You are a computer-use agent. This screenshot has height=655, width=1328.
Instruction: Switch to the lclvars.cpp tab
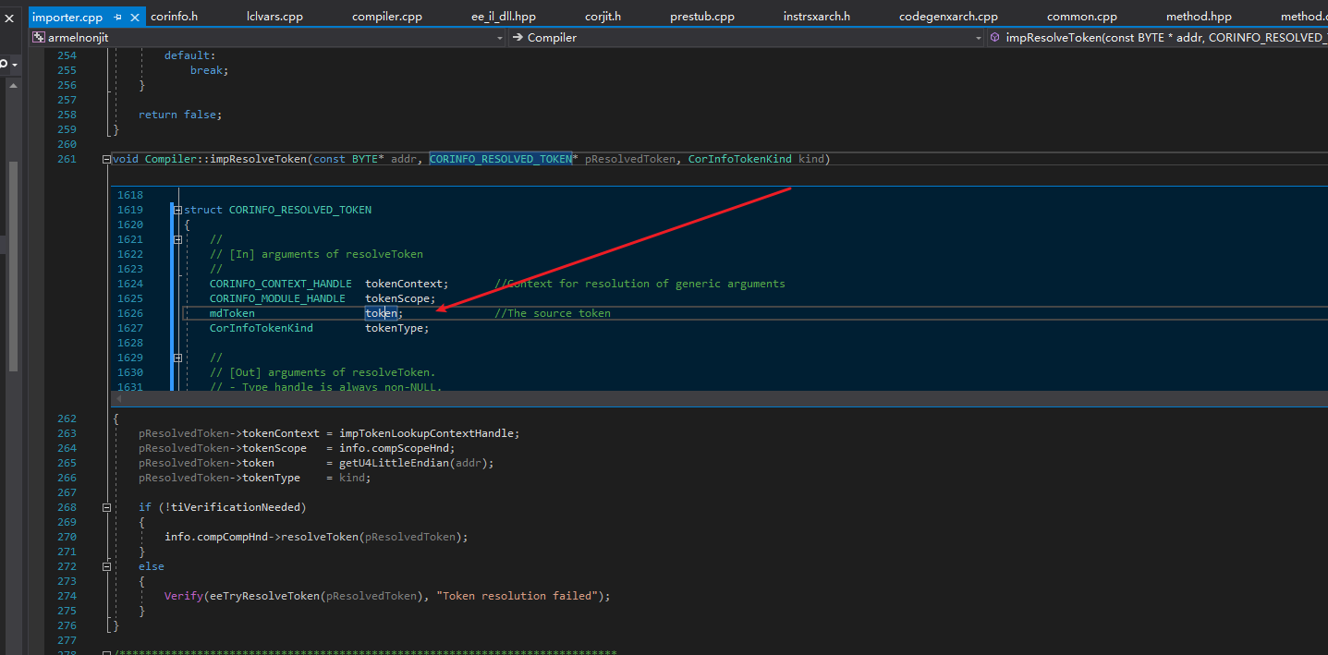[274, 17]
